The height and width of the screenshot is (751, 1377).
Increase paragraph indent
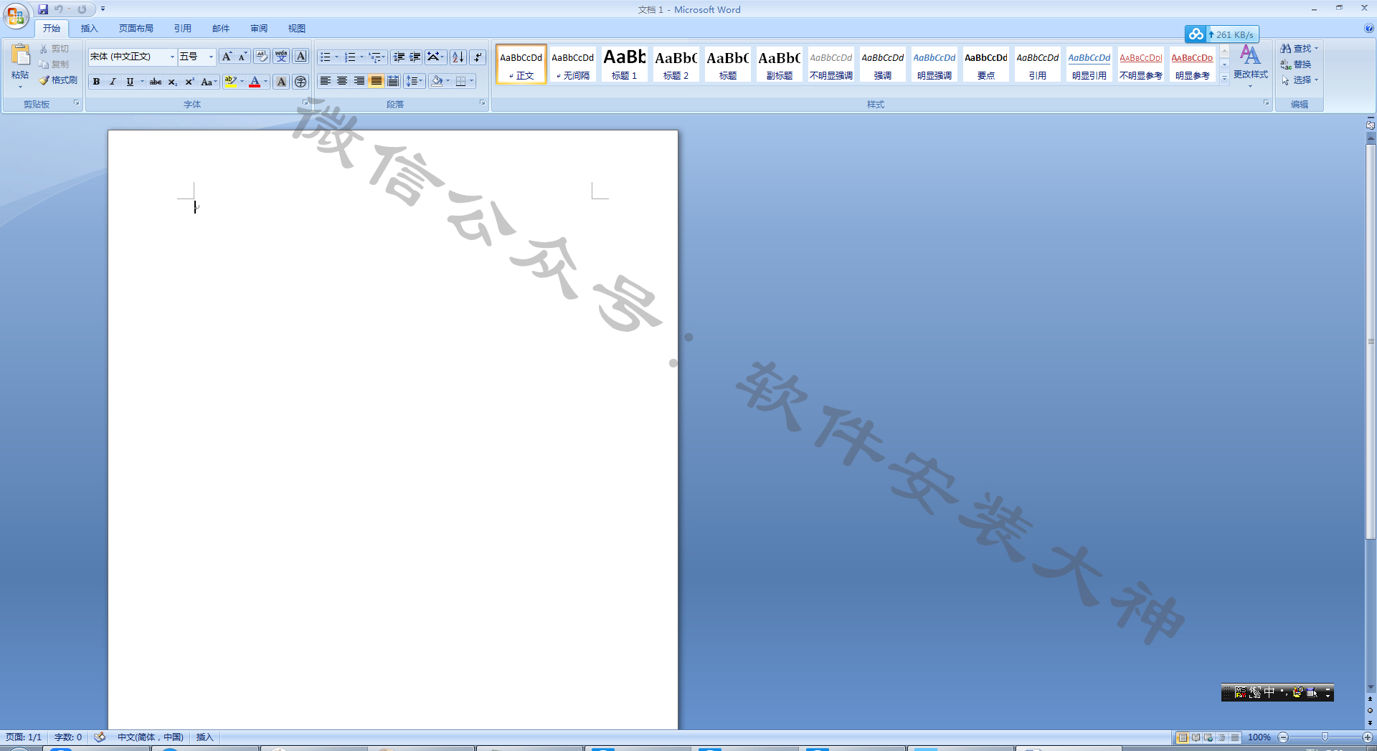pos(415,57)
